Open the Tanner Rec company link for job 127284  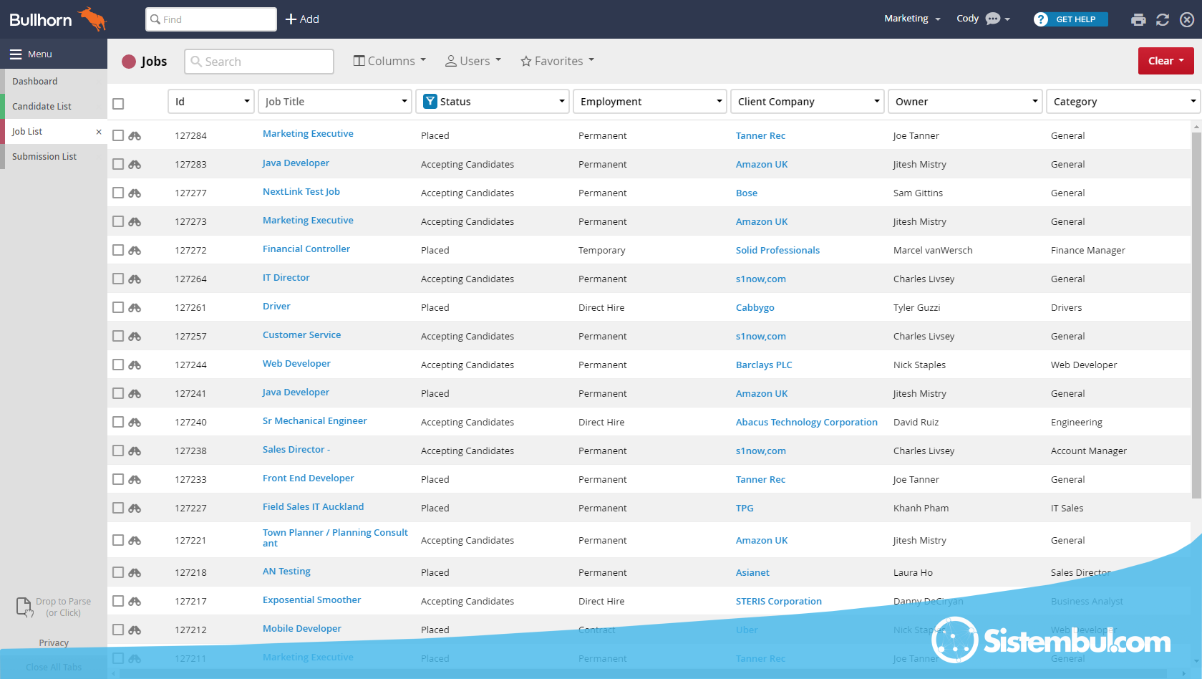click(760, 135)
